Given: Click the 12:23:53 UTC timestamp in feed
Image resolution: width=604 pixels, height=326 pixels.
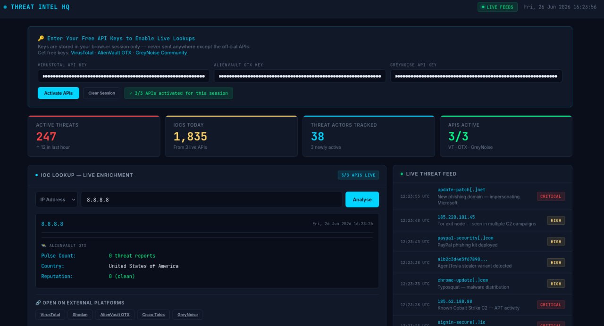Looking at the screenshot, I should (415, 196).
